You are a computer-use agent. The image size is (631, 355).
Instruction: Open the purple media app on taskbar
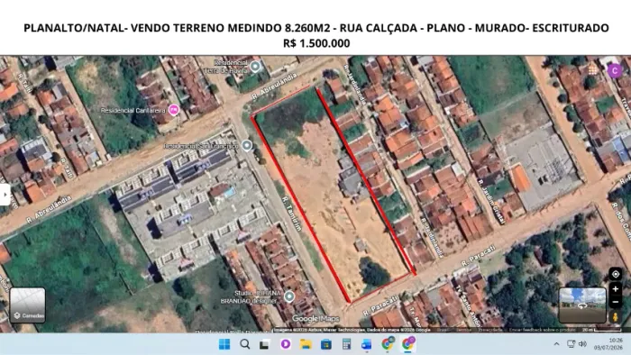tap(286, 344)
